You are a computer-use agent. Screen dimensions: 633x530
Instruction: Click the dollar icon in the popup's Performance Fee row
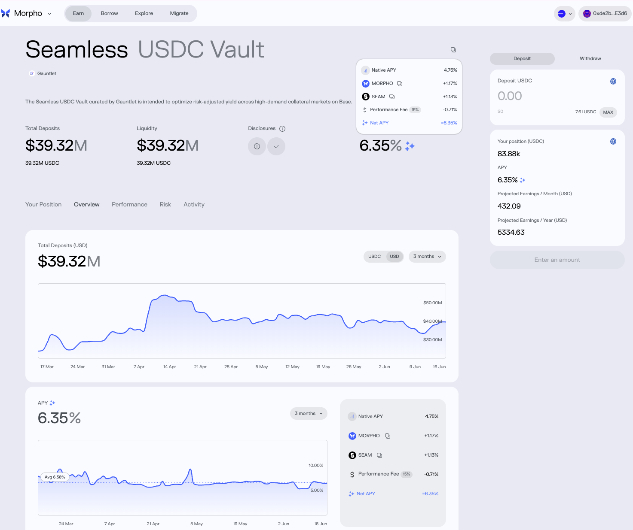[365, 110]
